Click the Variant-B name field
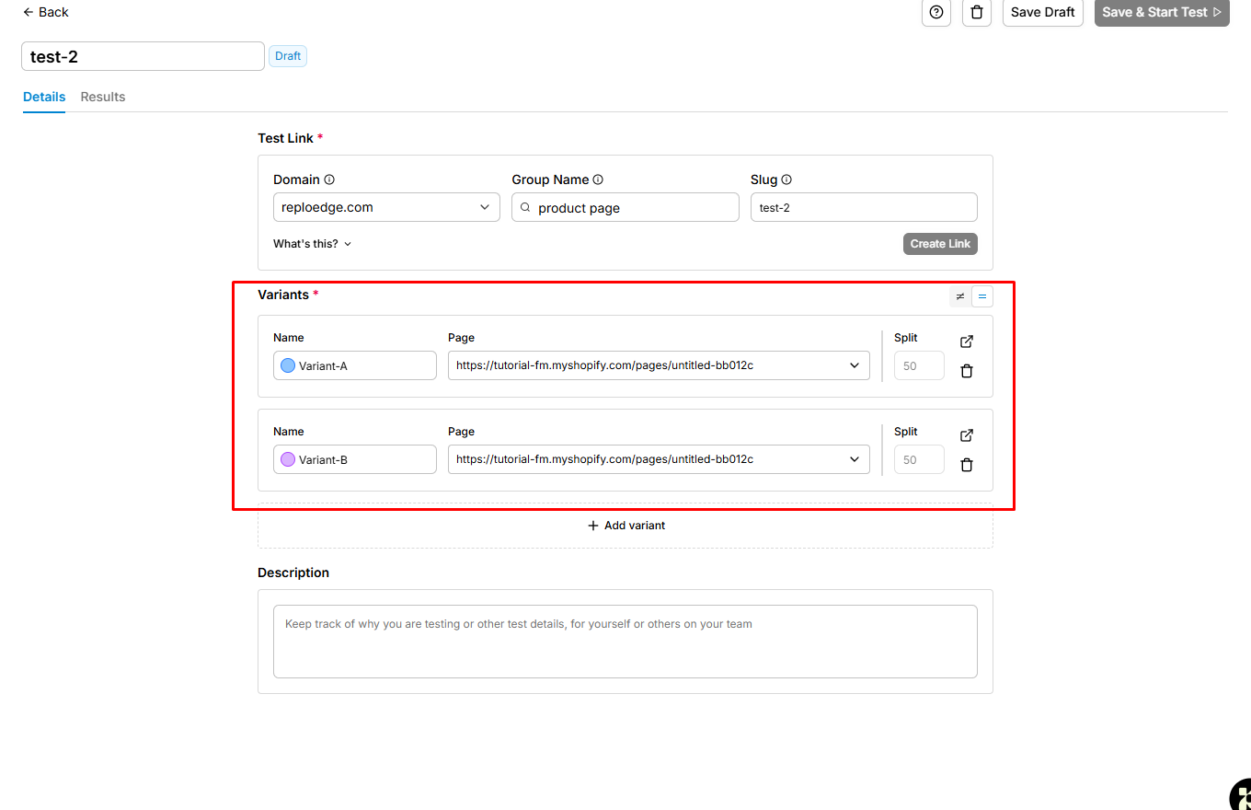 355,459
